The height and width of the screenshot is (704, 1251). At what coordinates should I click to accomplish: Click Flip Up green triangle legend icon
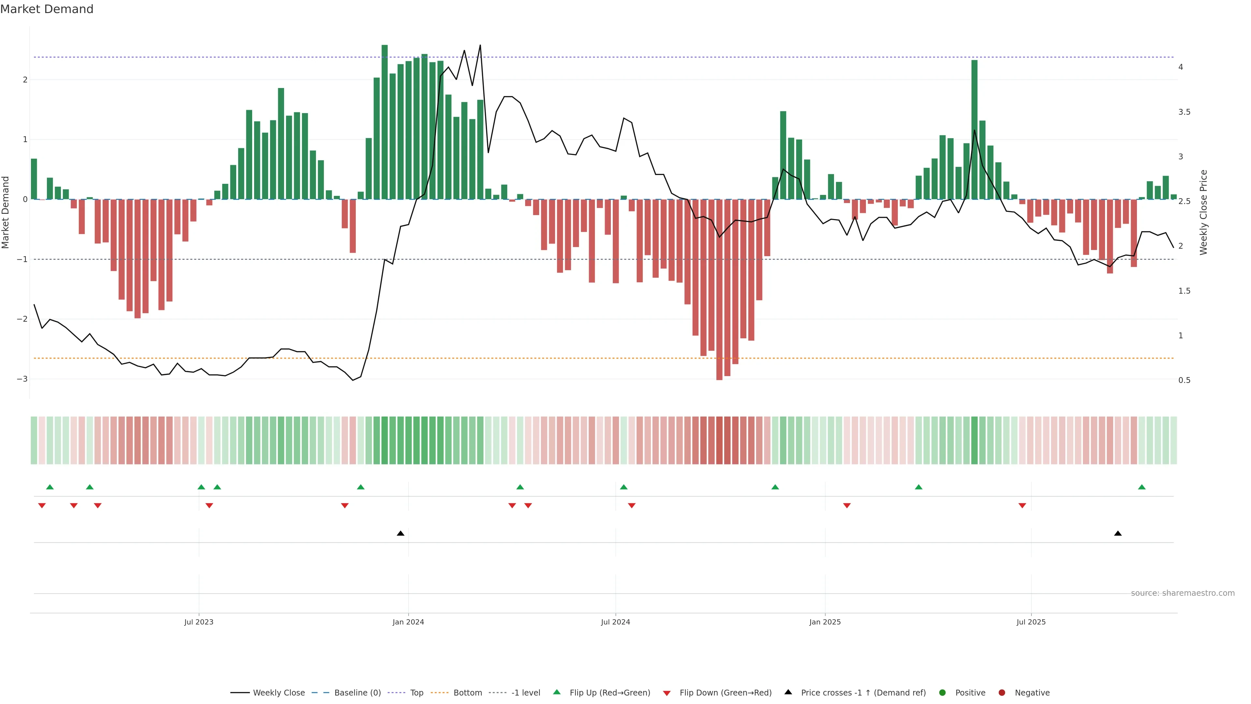click(x=557, y=692)
